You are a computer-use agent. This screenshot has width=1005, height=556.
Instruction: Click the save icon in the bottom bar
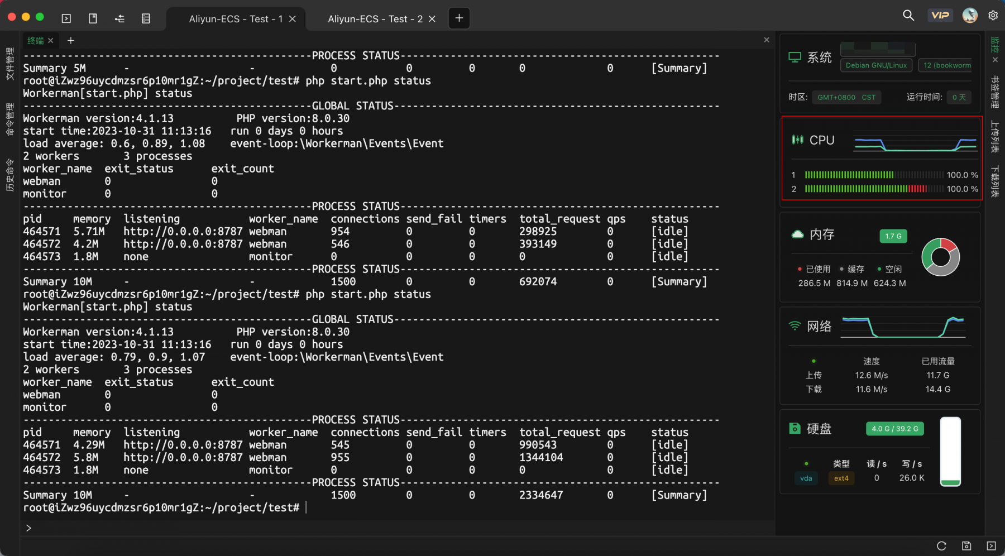(x=966, y=546)
